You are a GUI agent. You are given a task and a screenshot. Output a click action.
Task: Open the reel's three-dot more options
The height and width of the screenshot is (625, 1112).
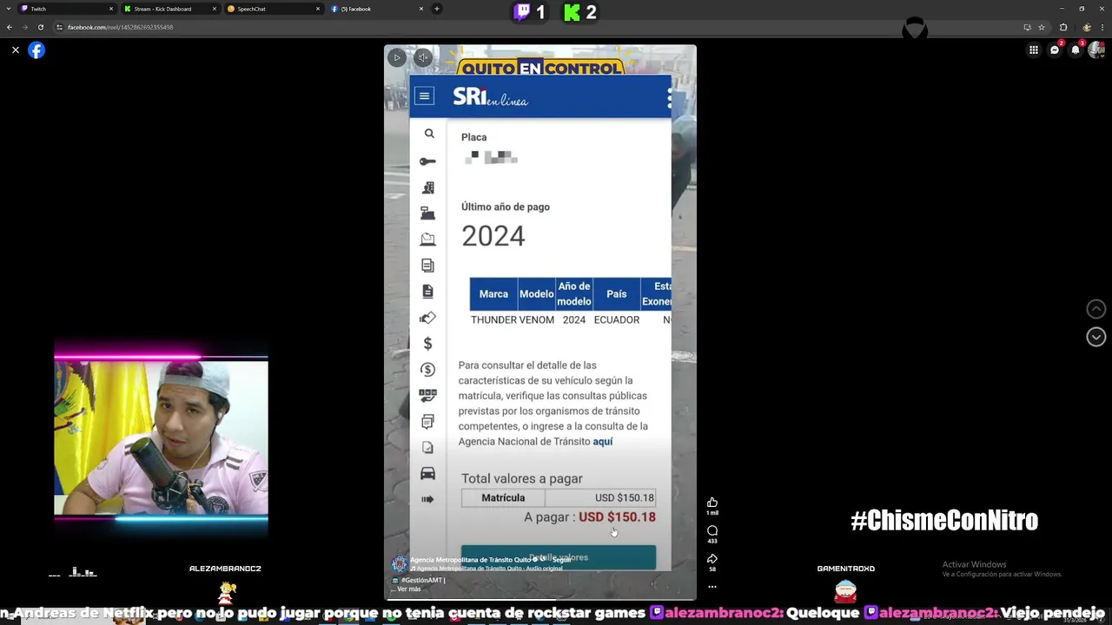click(712, 587)
